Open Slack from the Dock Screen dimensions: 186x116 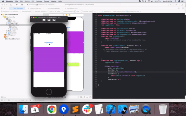pyautogui.click(x=87, y=109)
